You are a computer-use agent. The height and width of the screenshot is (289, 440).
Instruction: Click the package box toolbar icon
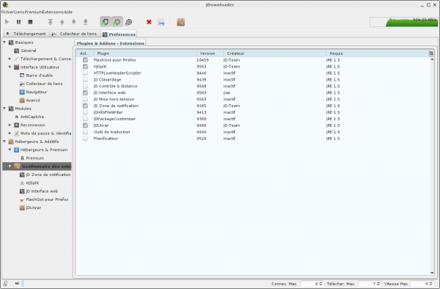[x=180, y=22]
